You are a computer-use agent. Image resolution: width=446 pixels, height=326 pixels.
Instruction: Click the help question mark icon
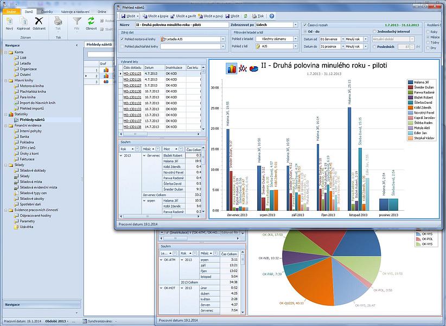click(272, 16)
